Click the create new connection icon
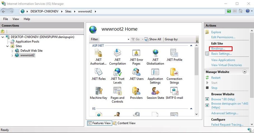The height and width of the screenshot is (133, 254). (x=3, y=31)
